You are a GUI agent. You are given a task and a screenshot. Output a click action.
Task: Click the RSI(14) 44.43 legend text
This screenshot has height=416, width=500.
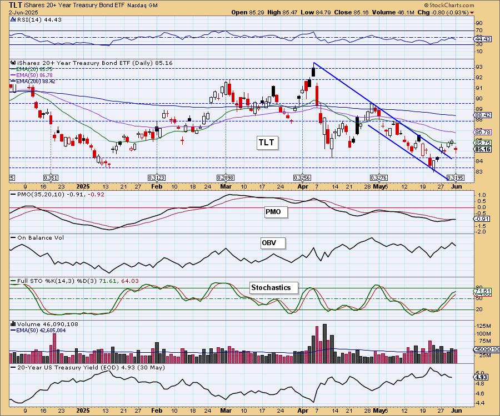[x=39, y=19]
